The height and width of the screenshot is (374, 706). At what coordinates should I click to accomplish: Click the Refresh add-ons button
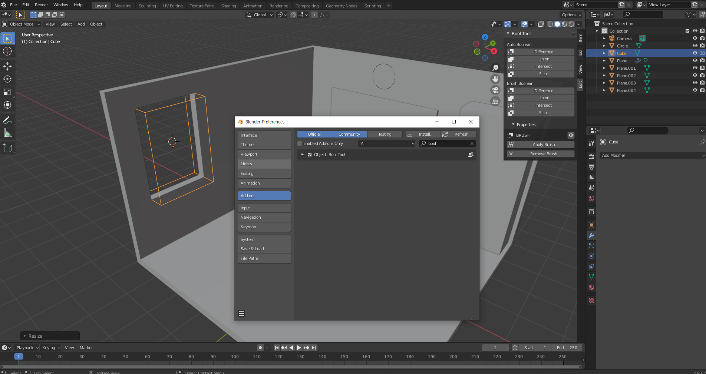(458, 134)
